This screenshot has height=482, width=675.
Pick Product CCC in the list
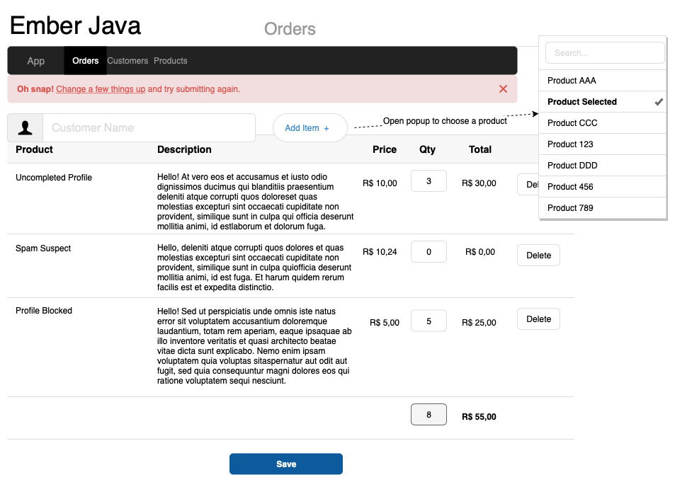[x=602, y=123]
